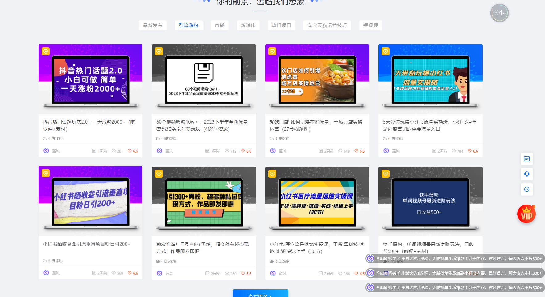This screenshot has height=297, width=545.
Task: Click the bottom ¥6.60 purchase notification
Action: tap(455, 287)
